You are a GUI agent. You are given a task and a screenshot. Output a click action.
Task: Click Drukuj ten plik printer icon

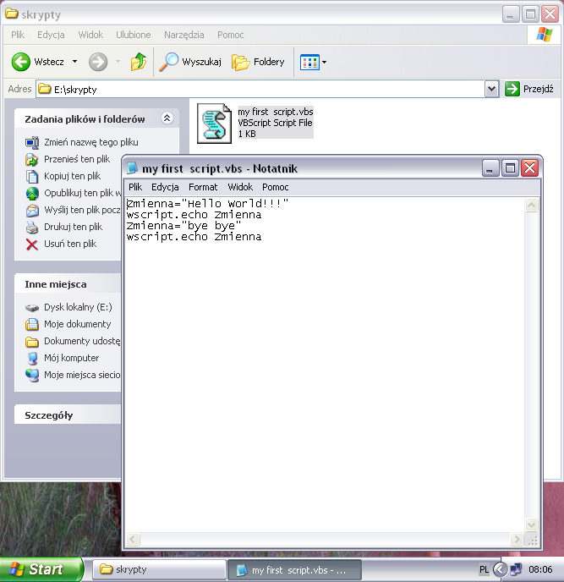click(32, 227)
